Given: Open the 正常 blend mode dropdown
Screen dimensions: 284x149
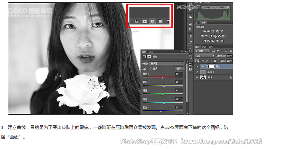Looking at the screenshot, I should tap(205, 56).
